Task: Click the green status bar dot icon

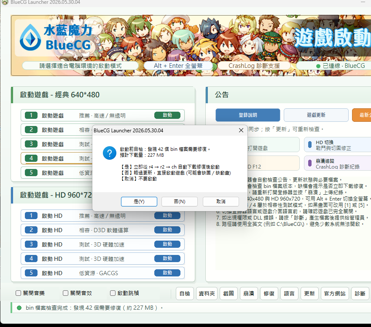Action: [19, 308]
